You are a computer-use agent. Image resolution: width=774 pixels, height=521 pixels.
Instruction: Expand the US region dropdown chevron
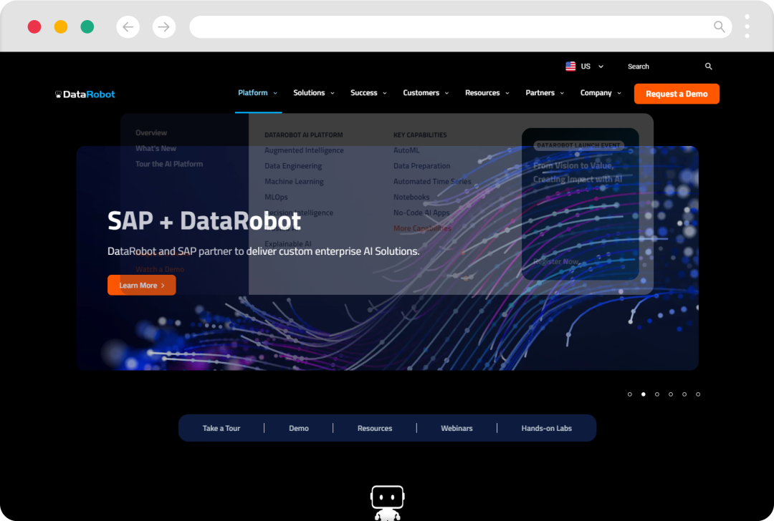point(601,67)
